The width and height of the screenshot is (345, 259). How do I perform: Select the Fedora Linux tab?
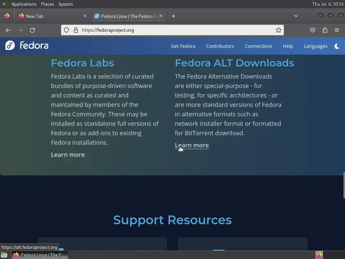click(x=129, y=16)
